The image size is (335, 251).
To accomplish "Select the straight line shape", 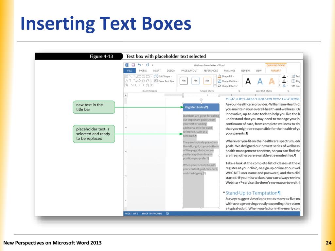I will point(131,76).
